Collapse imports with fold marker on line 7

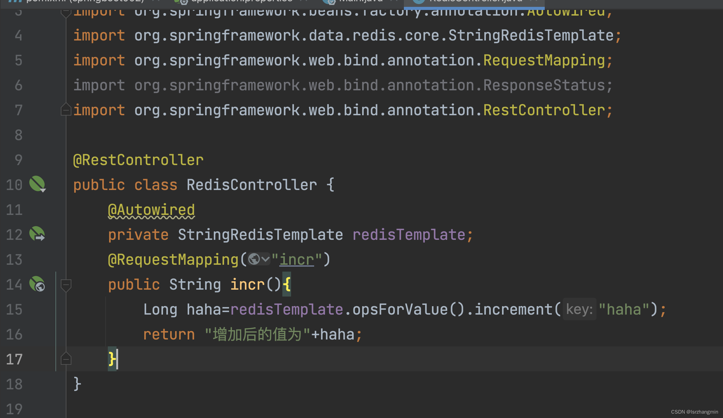pyautogui.click(x=66, y=110)
